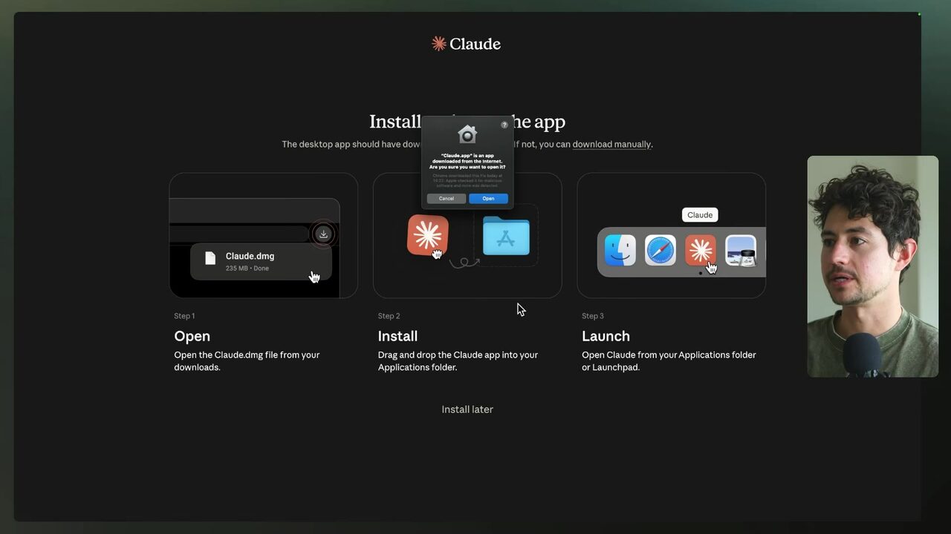Click the presenter webcam video overlay
951x534 pixels.
click(873, 266)
